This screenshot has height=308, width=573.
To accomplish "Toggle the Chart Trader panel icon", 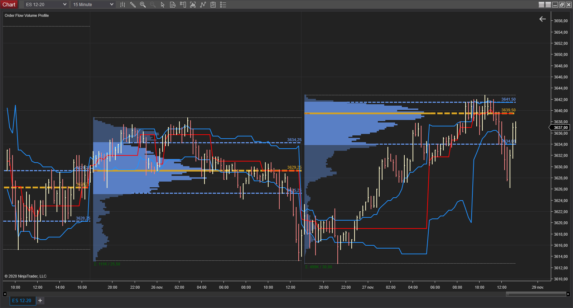I will click(x=183, y=5).
